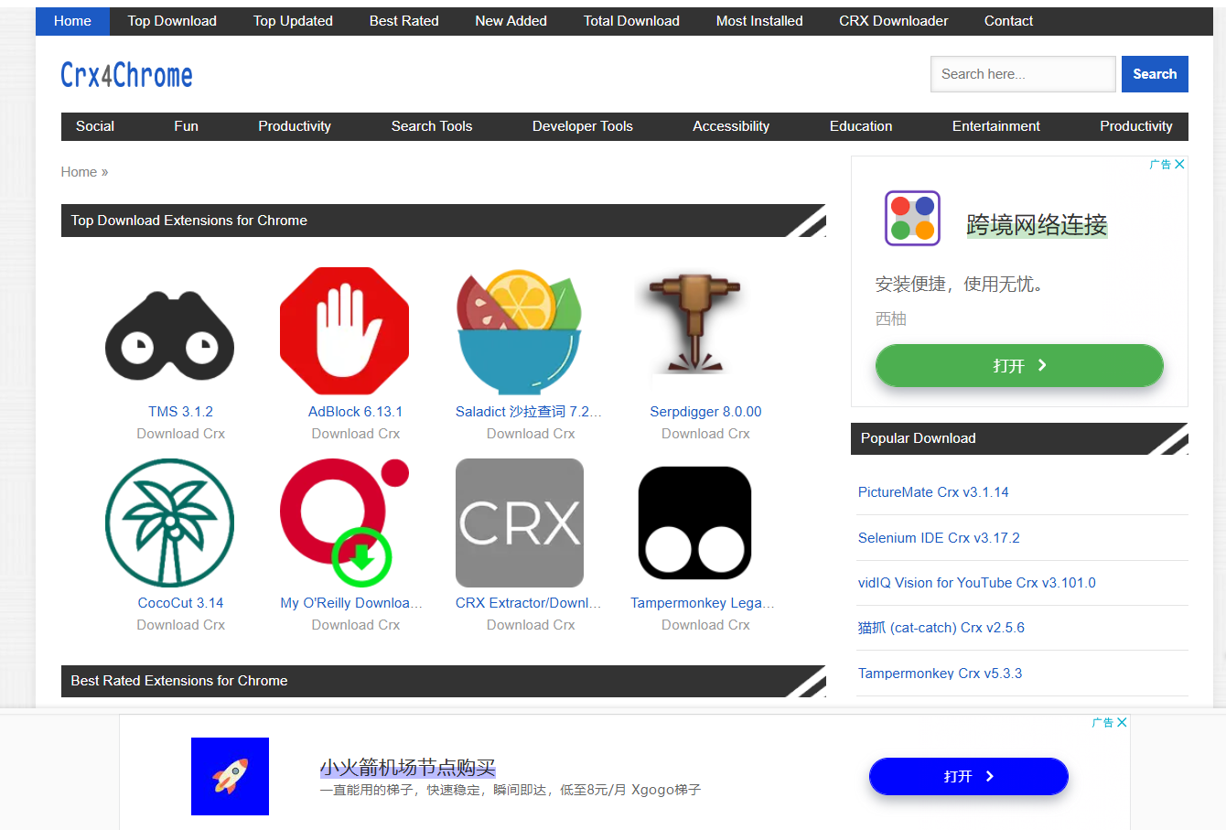Go to Top Updated page
1226x830 pixels.
point(293,21)
